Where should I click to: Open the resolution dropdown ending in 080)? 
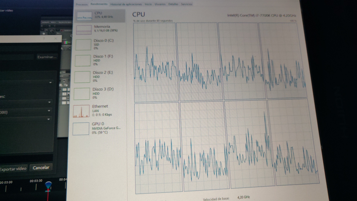point(26,112)
